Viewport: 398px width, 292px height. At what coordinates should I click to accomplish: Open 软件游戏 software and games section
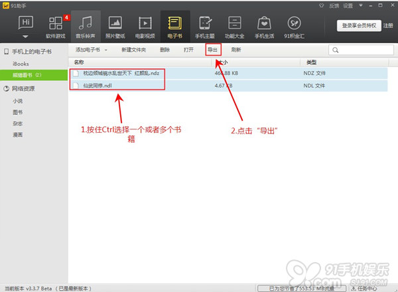pyautogui.click(x=56, y=27)
